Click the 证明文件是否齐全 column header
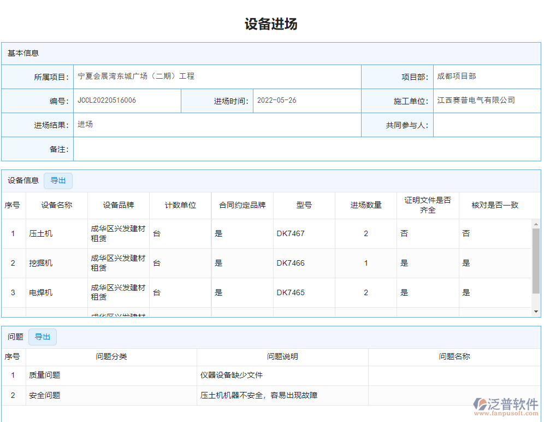This screenshot has width=544, height=422. [428, 205]
